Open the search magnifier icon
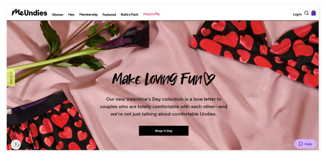325x155 pixels. pos(306,13)
